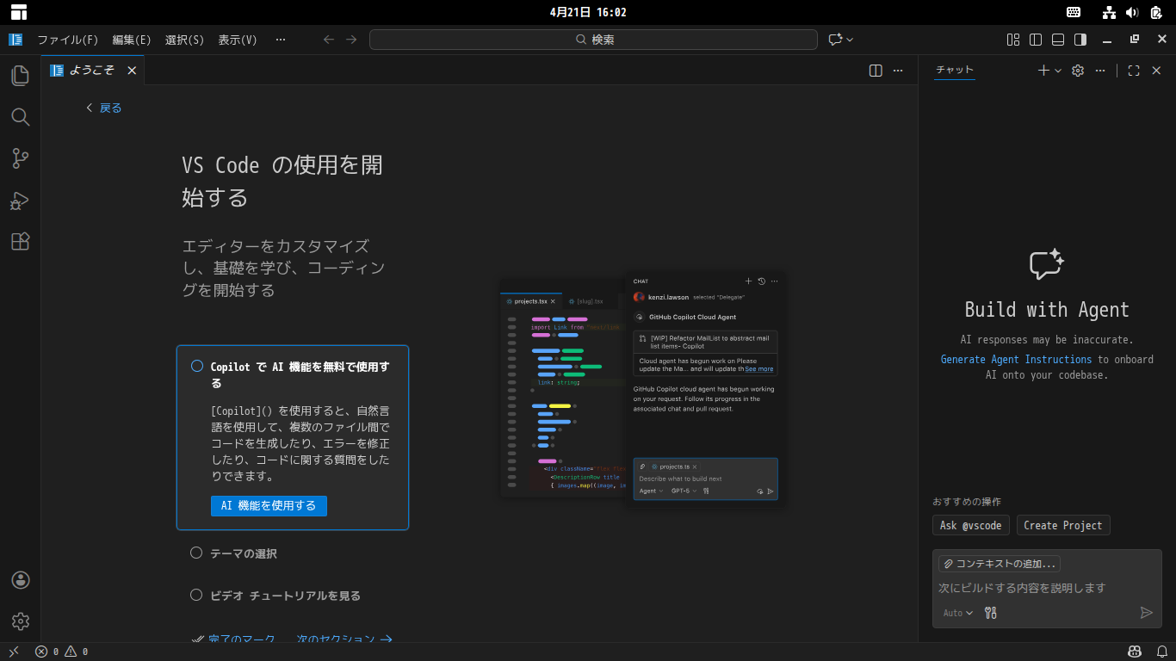1176x661 pixels.
Task: Toggle the bottom panel layout icon
Action: (x=1058, y=40)
